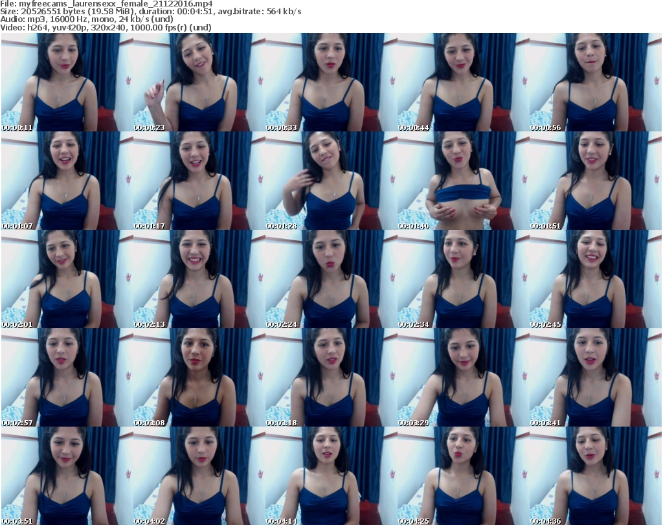Select the frame at 00:03:29
Screen dimensions: 663x525
click(463, 377)
